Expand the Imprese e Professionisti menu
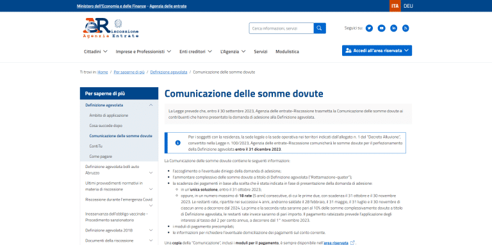 (143, 51)
